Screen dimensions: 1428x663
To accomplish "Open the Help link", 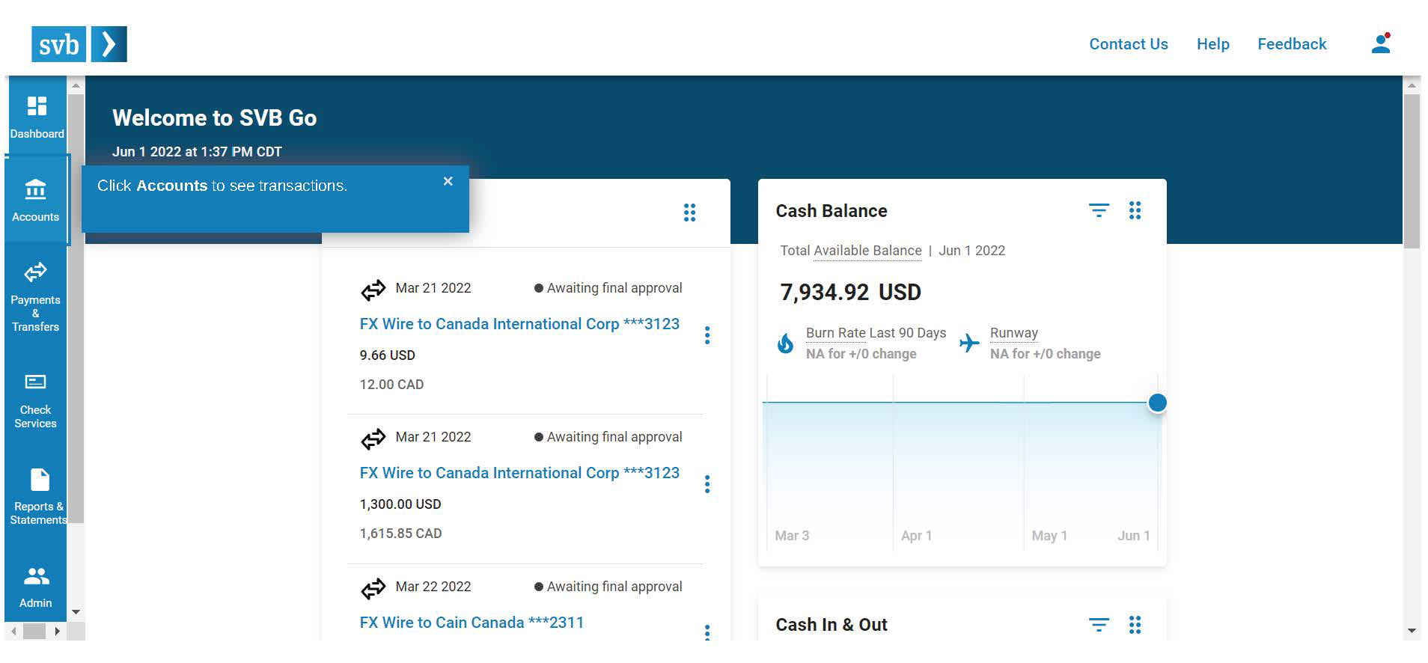I will pyautogui.click(x=1212, y=44).
